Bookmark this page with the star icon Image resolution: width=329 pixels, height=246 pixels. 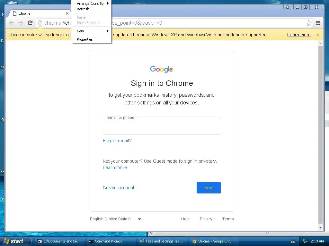308,23
